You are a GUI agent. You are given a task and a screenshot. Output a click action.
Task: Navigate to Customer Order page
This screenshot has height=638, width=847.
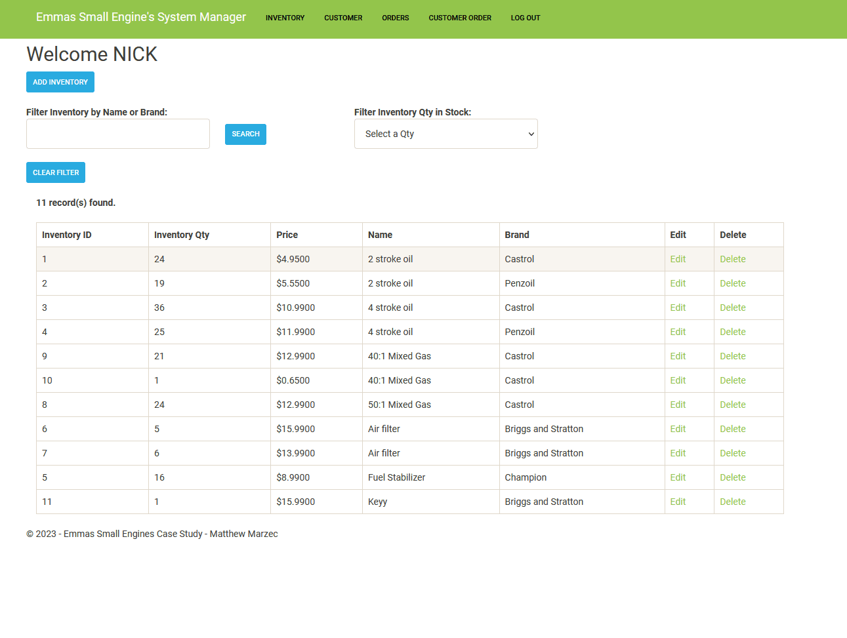point(459,18)
